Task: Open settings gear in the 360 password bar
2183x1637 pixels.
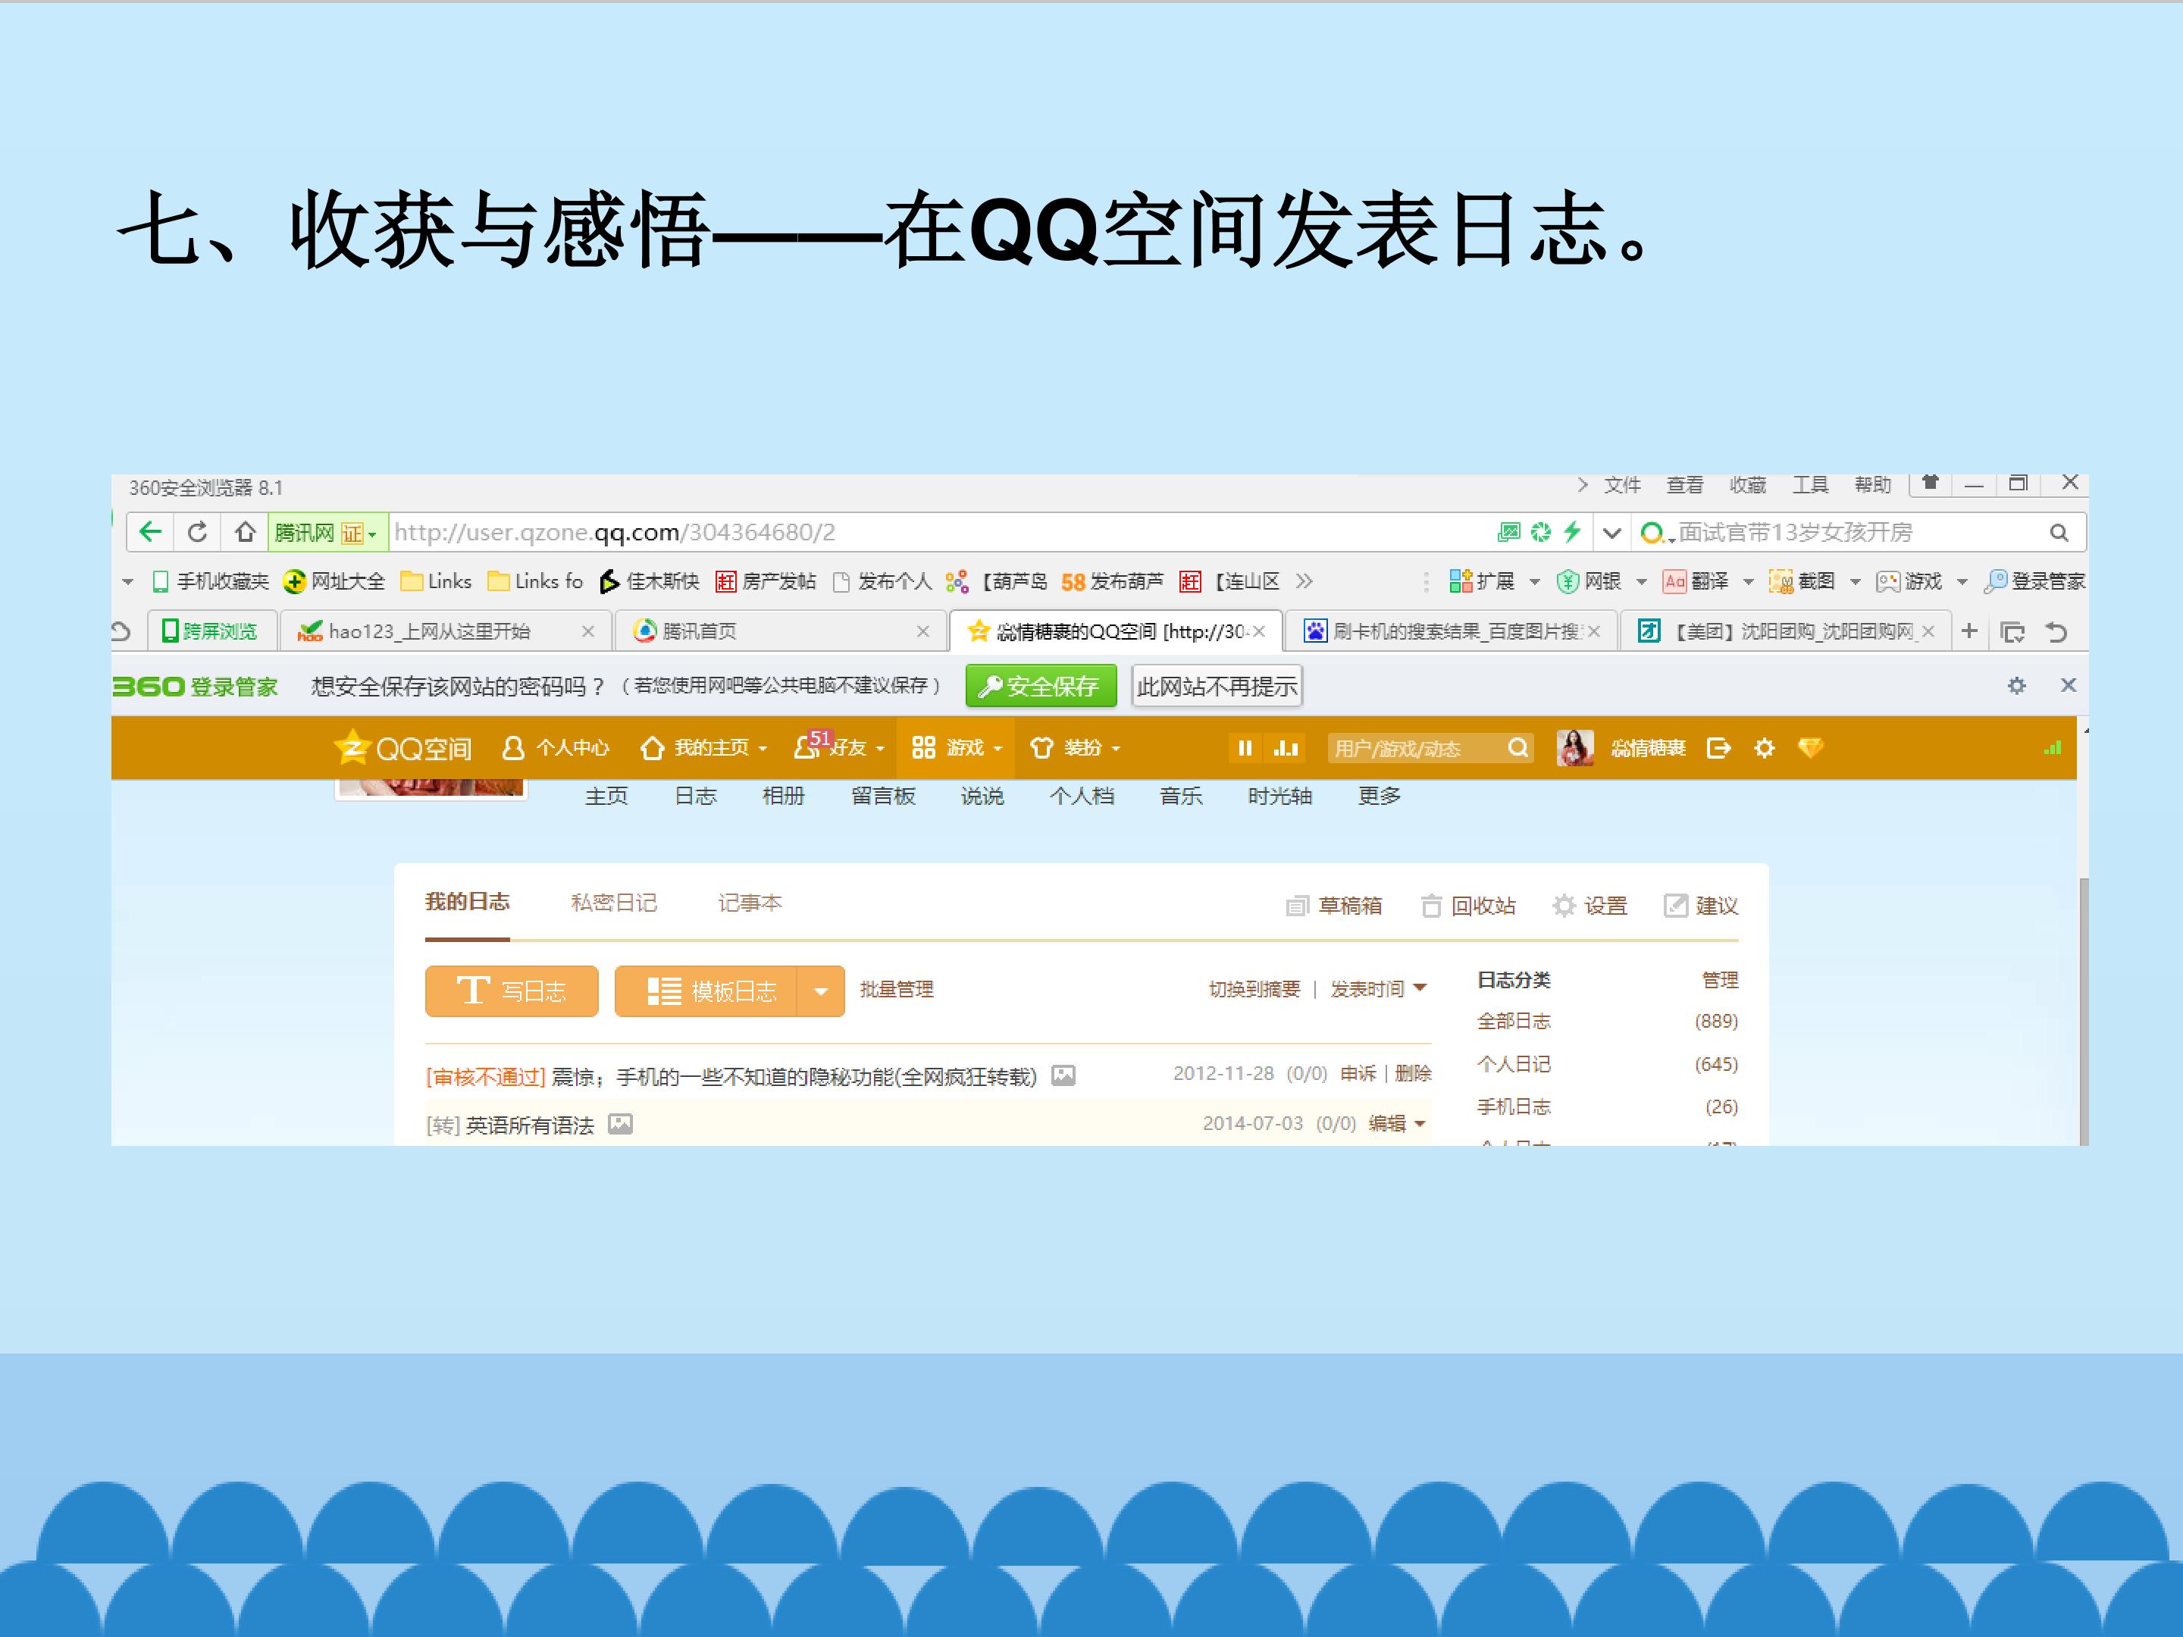Action: tap(2016, 685)
